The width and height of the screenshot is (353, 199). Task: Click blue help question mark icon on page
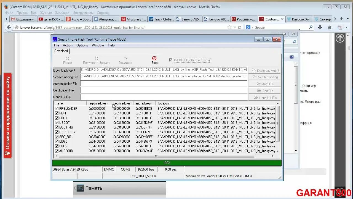click(292, 57)
